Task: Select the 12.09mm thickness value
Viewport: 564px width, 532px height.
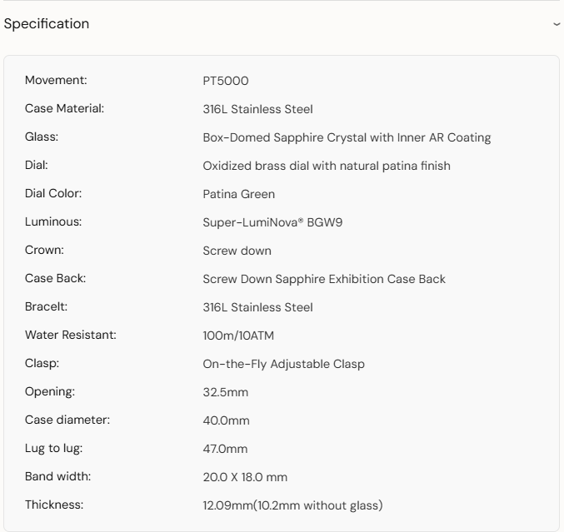Action: [292, 505]
